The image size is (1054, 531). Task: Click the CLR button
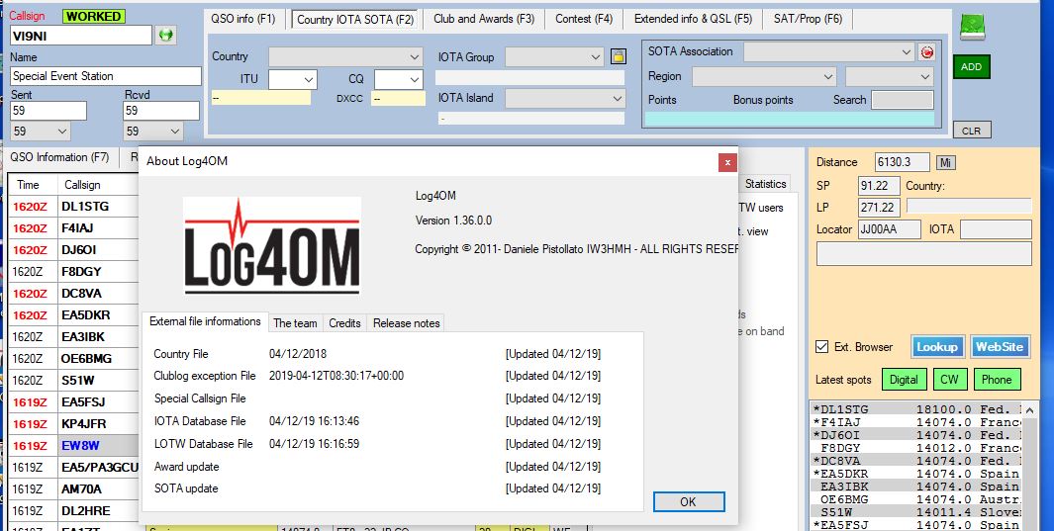click(971, 131)
